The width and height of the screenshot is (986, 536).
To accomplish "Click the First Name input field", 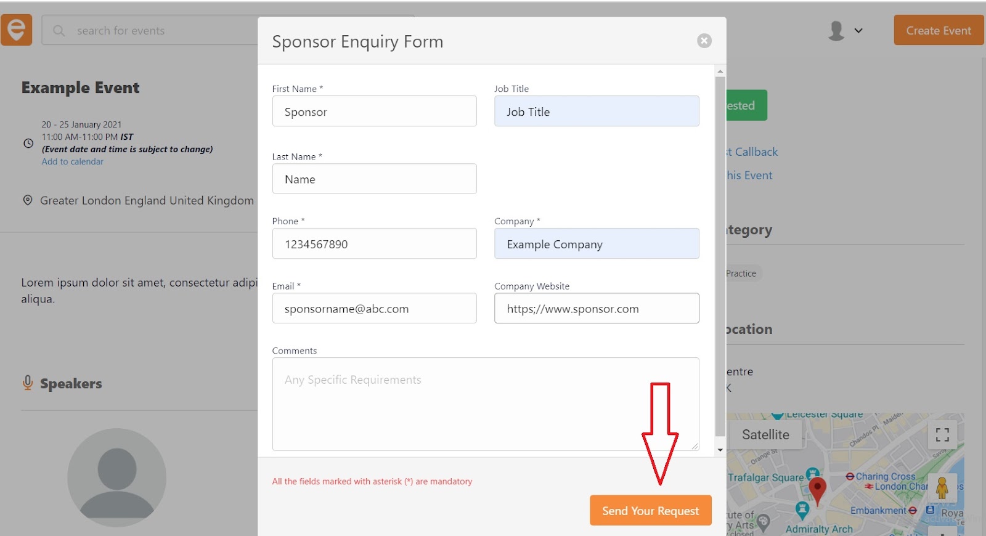I will (374, 112).
